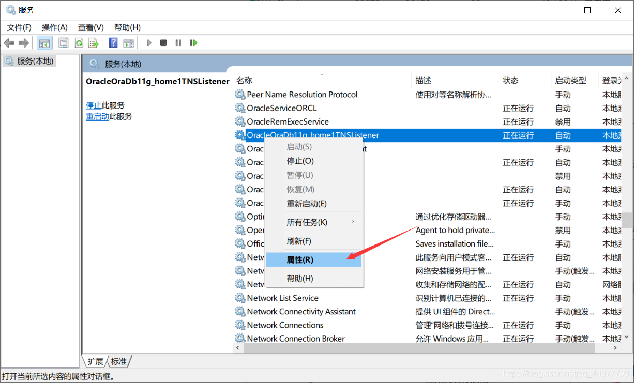The image size is (634, 383).
Task: Click 正在运行 status of OracleServiceORCL
Action: (x=518, y=108)
